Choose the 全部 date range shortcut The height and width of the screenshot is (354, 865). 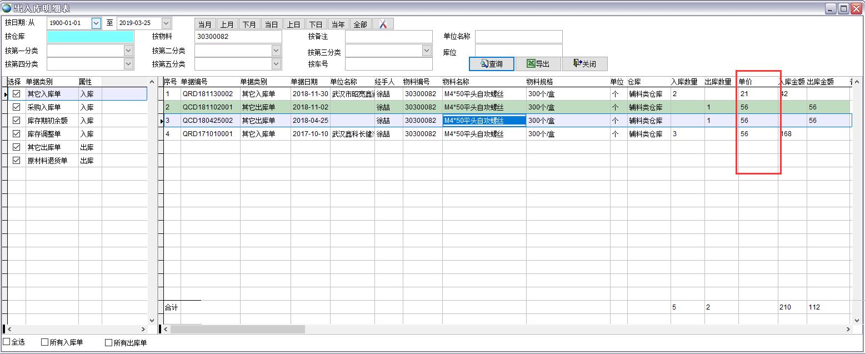pyautogui.click(x=360, y=24)
